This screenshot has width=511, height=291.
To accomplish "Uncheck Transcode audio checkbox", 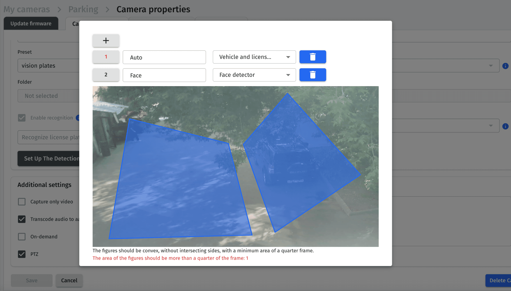I will click(x=22, y=219).
